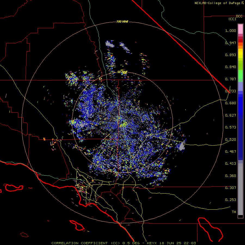Select the 0.253 scale value
The width and height of the screenshot is (245, 245).
click(x=231, y=200)
